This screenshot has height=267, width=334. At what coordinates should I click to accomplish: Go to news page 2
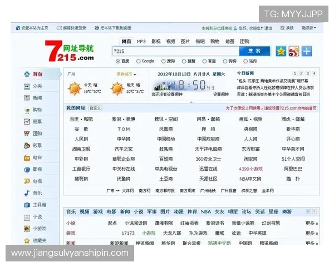[x=301, y=73]
